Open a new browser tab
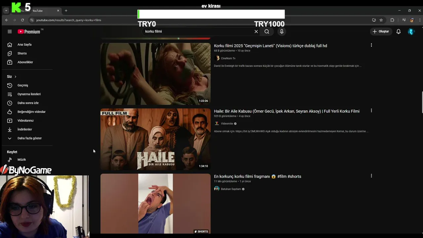This screenshot has width=423, height=238. coord(66,11)
